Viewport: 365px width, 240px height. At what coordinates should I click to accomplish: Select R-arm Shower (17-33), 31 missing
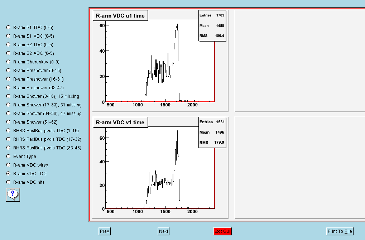click(8, 105)
